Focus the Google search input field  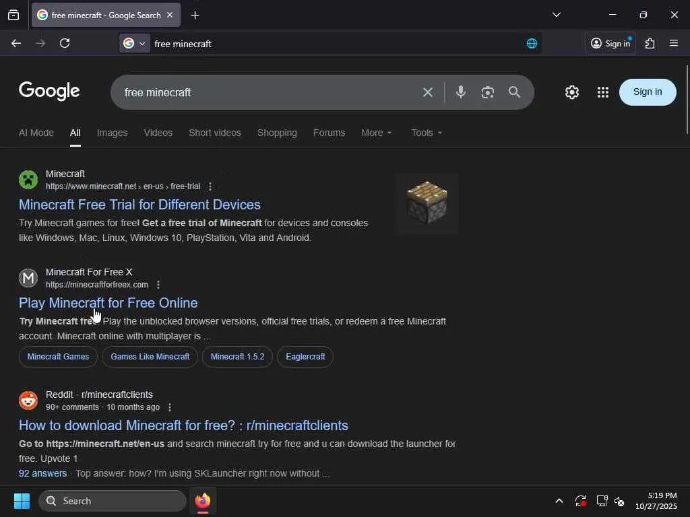[268, 92]
